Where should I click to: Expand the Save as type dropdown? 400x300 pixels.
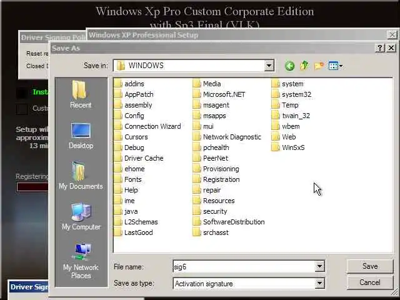click(319, 283)
